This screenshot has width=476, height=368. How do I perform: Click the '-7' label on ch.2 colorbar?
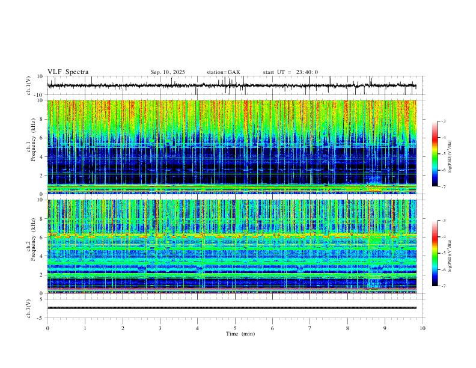(x=444, y=286)
